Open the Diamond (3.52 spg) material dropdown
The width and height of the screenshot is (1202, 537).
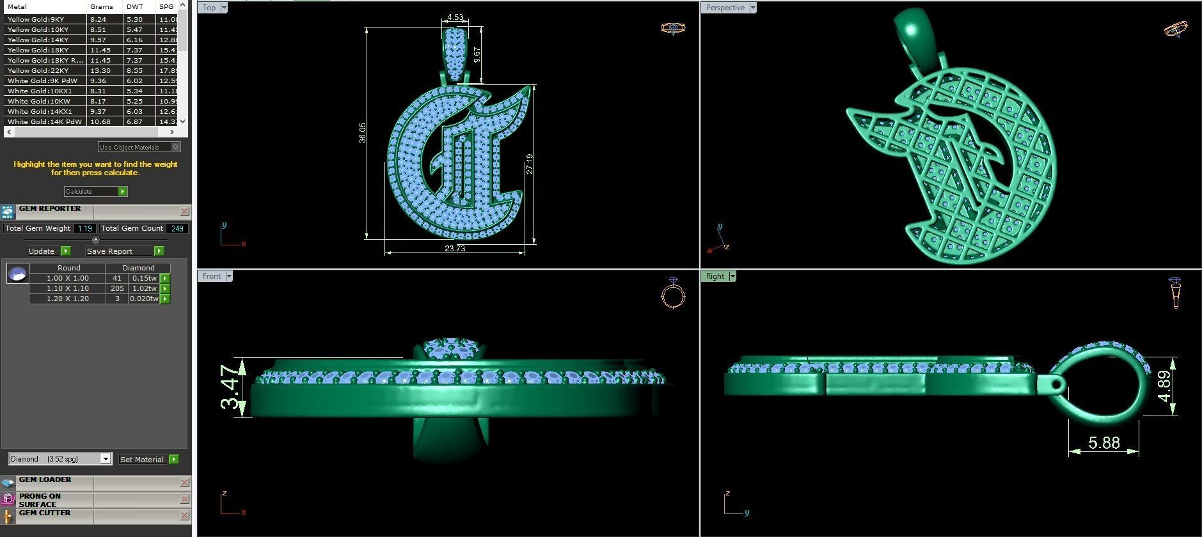106,459
